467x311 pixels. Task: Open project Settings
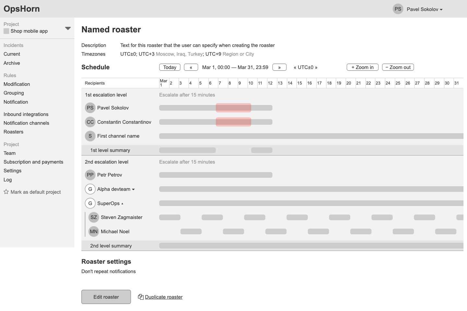[x=12, y=171]
